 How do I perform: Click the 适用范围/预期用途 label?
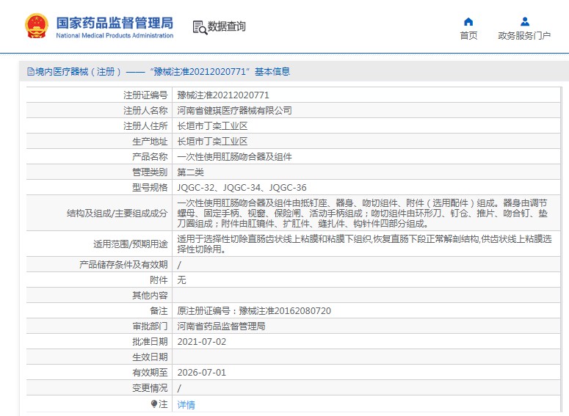(130, 244)
